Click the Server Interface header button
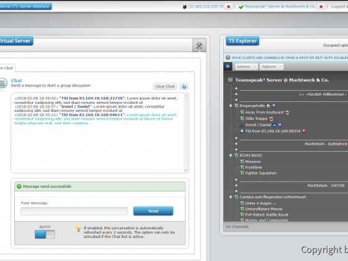The image size is (348, 261). [25, 6]
